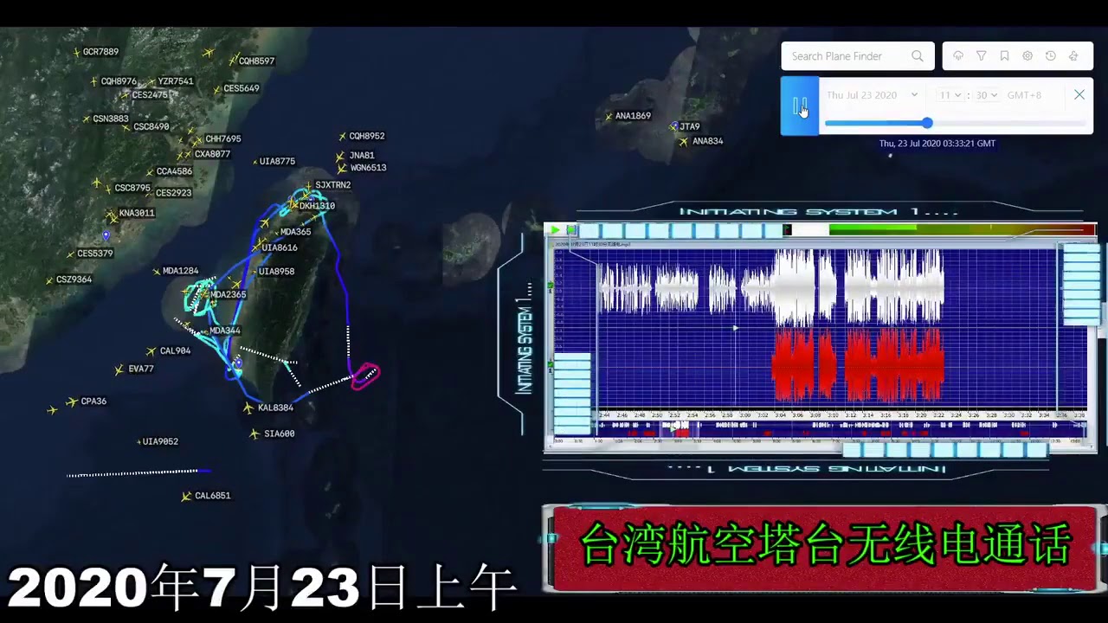The image size is (1108, 623).
Task: Click the playback timeline slider handle
Action: [x=927, y=123]
